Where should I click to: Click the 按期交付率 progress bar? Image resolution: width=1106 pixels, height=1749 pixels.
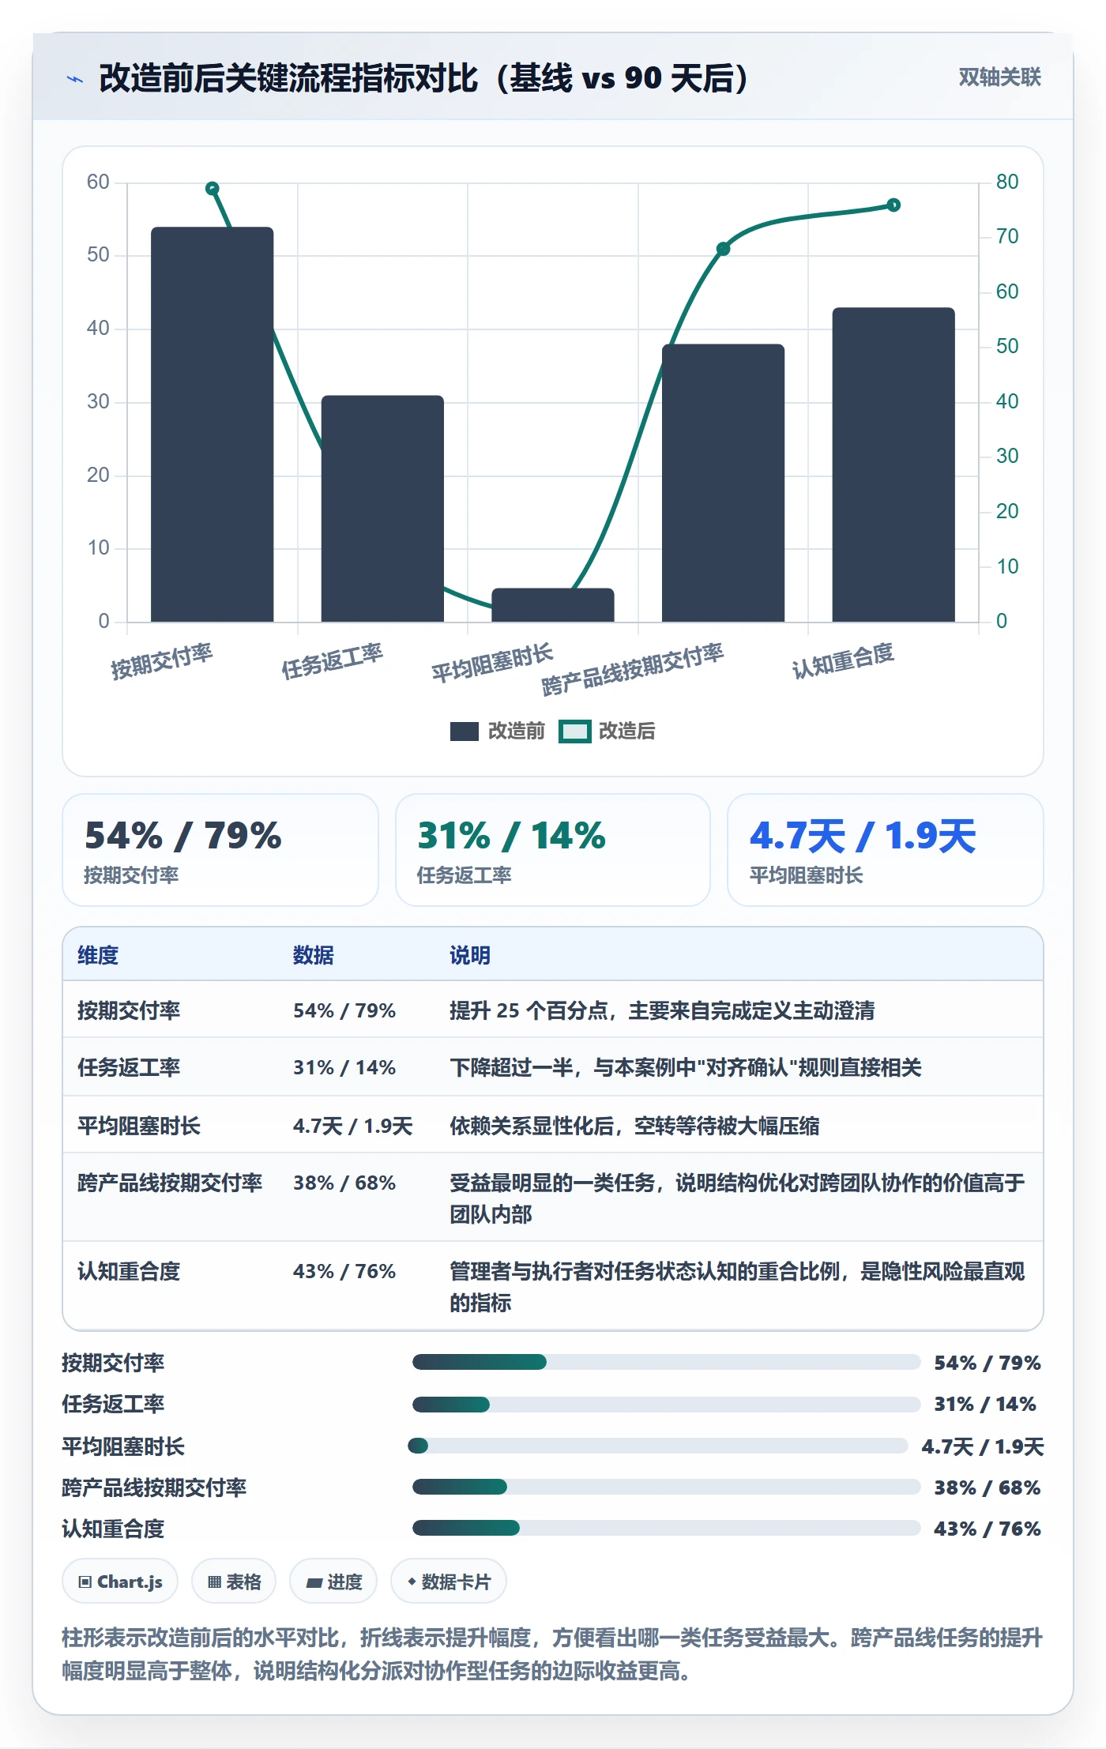(666, 1362)
